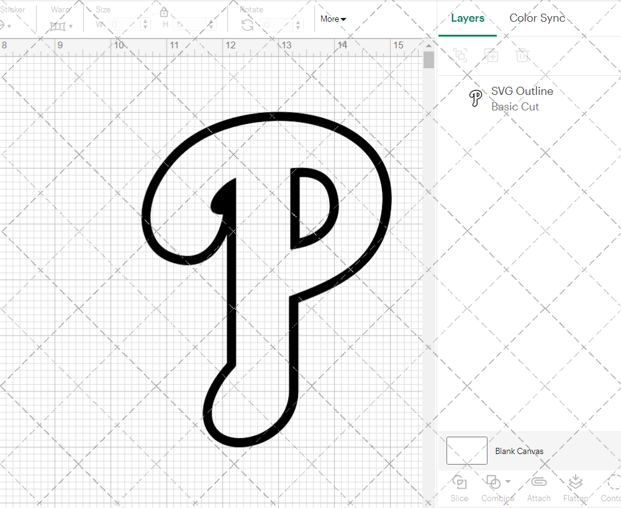Click the P layer thumbnail
Image resolution: width=621 pixels, height=508 pixels.
(475, 98)
